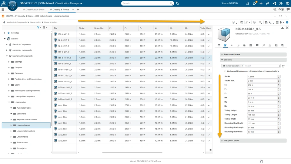The image size is (291, 164).
Task: Switch to the IP Classification Editor tab
Action: (x=34, y=9)
